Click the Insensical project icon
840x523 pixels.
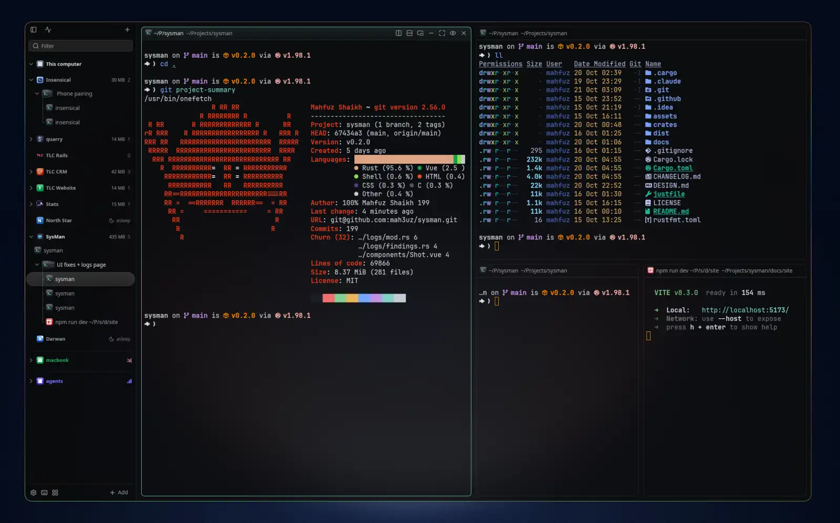click(x=40, y=80)
